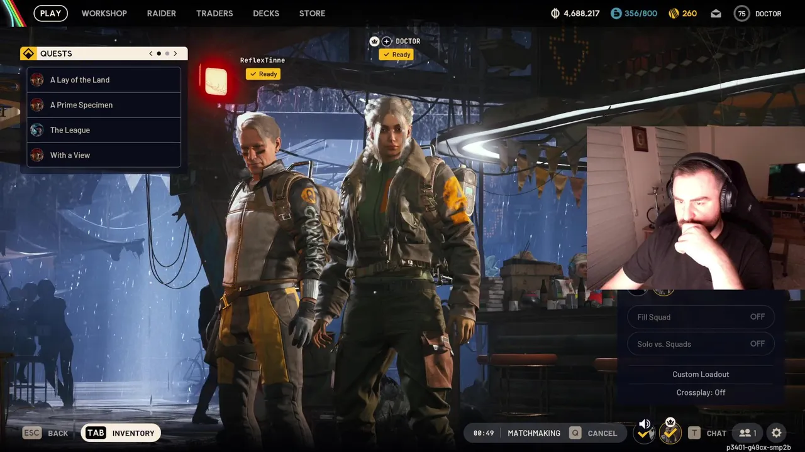Select second Quests page dot
805x452 pixels.
point(167,53)
